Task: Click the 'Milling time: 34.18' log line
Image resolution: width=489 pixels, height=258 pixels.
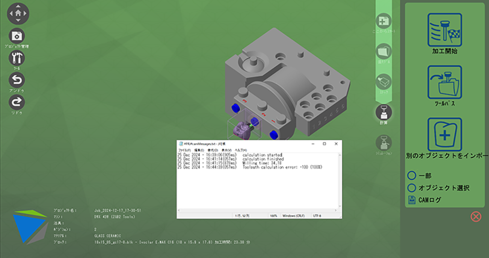Action: coord(230,163)
